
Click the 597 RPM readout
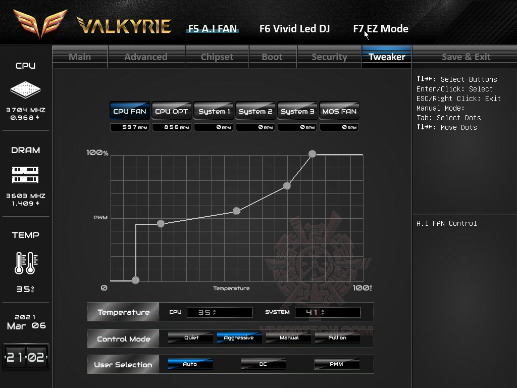tap(130, 127)
